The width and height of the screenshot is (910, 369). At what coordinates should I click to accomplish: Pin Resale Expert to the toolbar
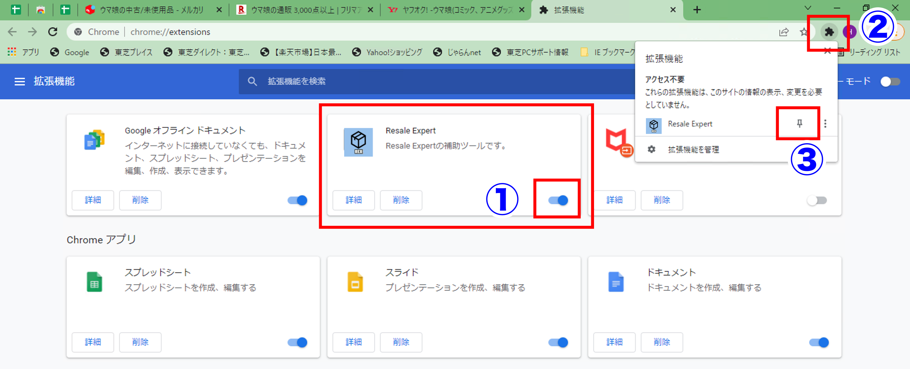799,123
